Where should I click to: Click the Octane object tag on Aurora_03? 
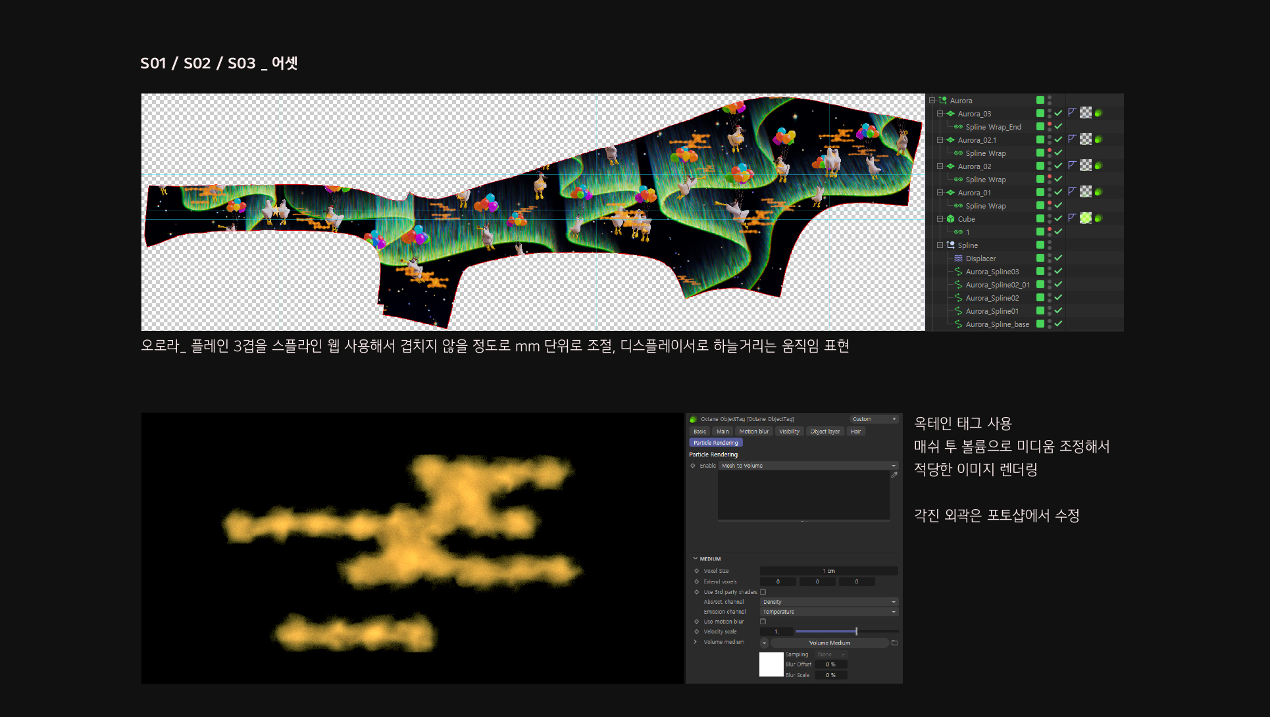(1098, 113)
